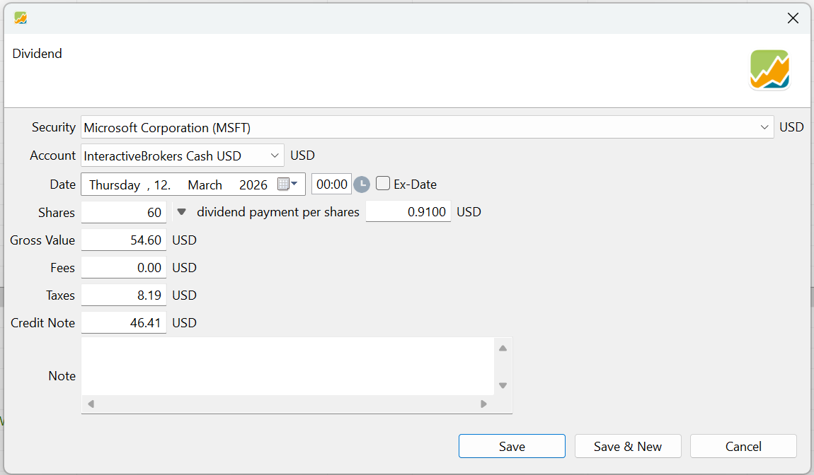Screen dimensions: 814x475
Task: Click the Gross Value field 54.60
Action: [124, 240]
